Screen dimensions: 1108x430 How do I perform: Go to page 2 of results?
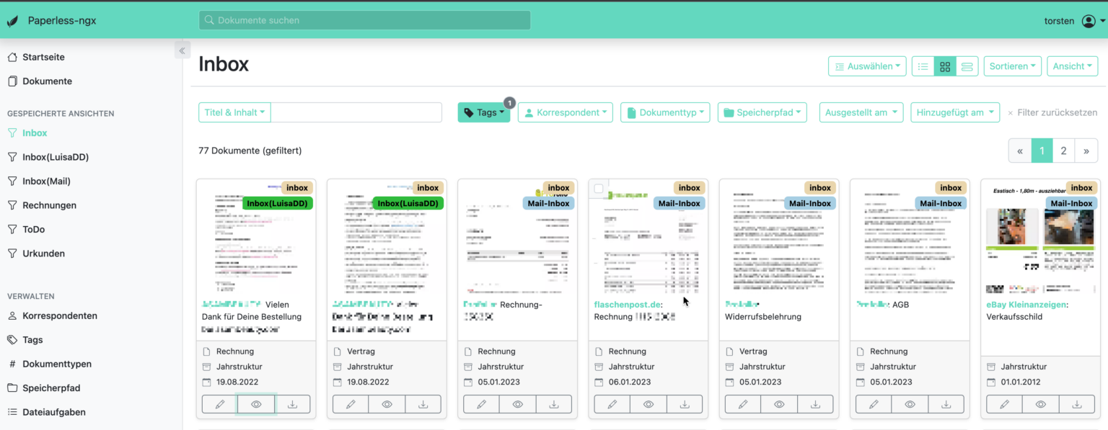pyautogui.click(x=1063, y=151)
